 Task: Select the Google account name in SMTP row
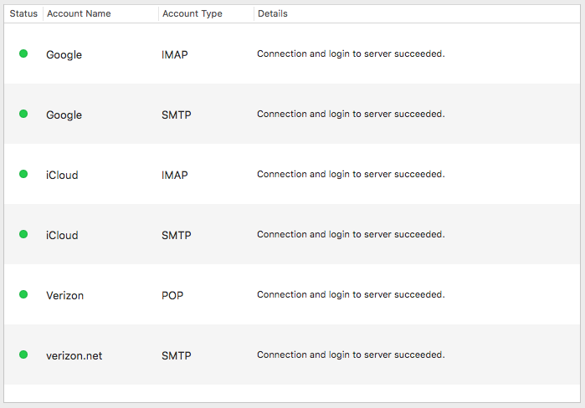point(64,115)
